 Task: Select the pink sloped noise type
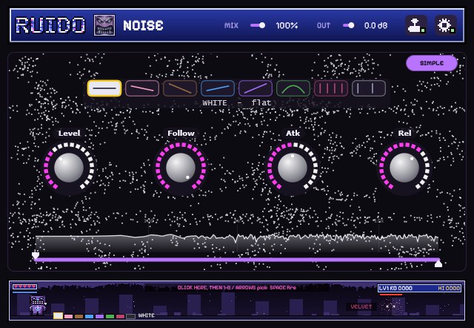coord(142,88)
